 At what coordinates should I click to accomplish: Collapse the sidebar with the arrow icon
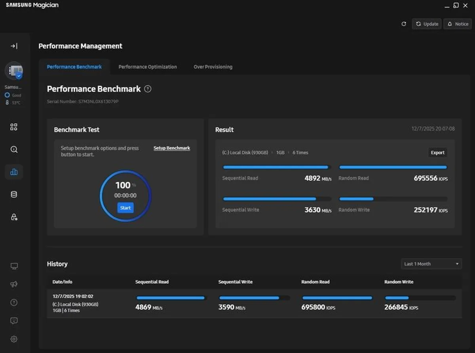(14, 46)
